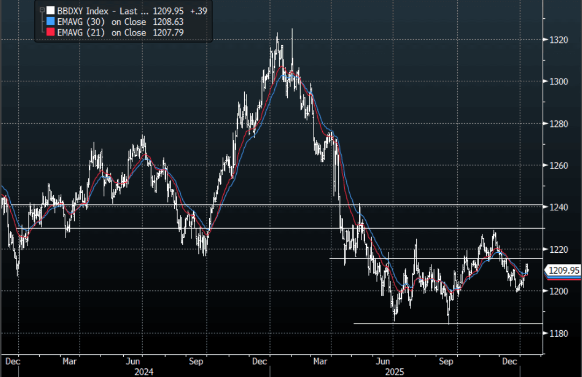Click the red EMAVG (21) color swatch
The width and height of the screenshot is (582, 377).
coord(51,33)
